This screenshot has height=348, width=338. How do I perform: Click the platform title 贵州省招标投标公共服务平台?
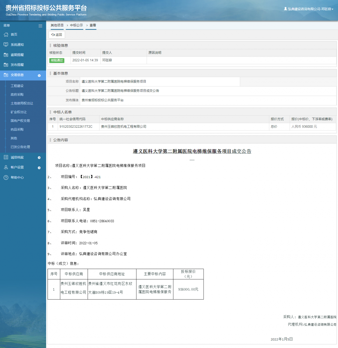coord(46,8)
